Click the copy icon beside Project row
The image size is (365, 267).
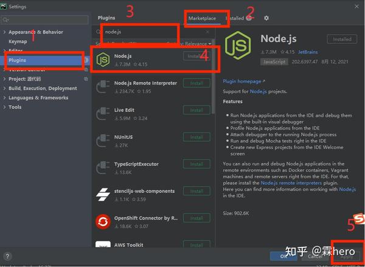click(x=86, y=79)
